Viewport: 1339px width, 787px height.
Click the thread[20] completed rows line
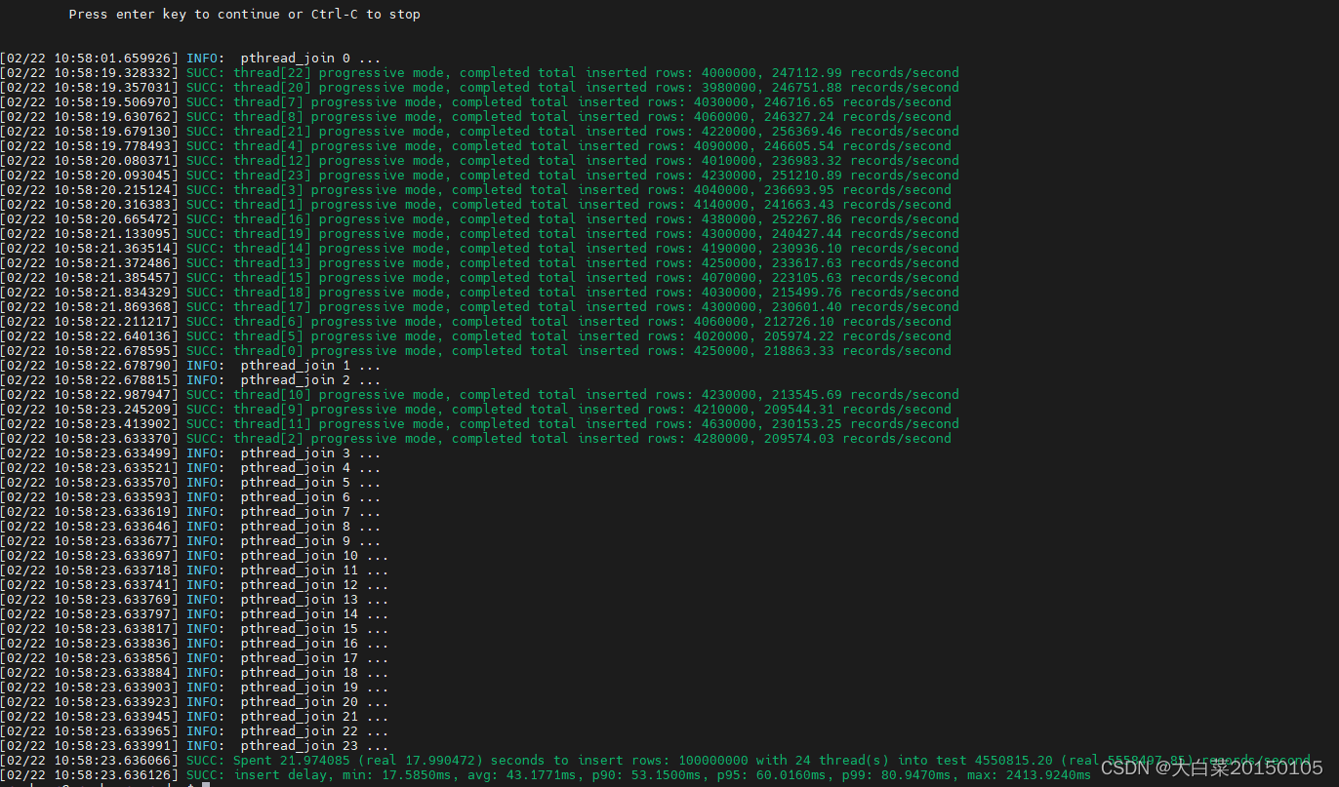click(x=479, y=88)
